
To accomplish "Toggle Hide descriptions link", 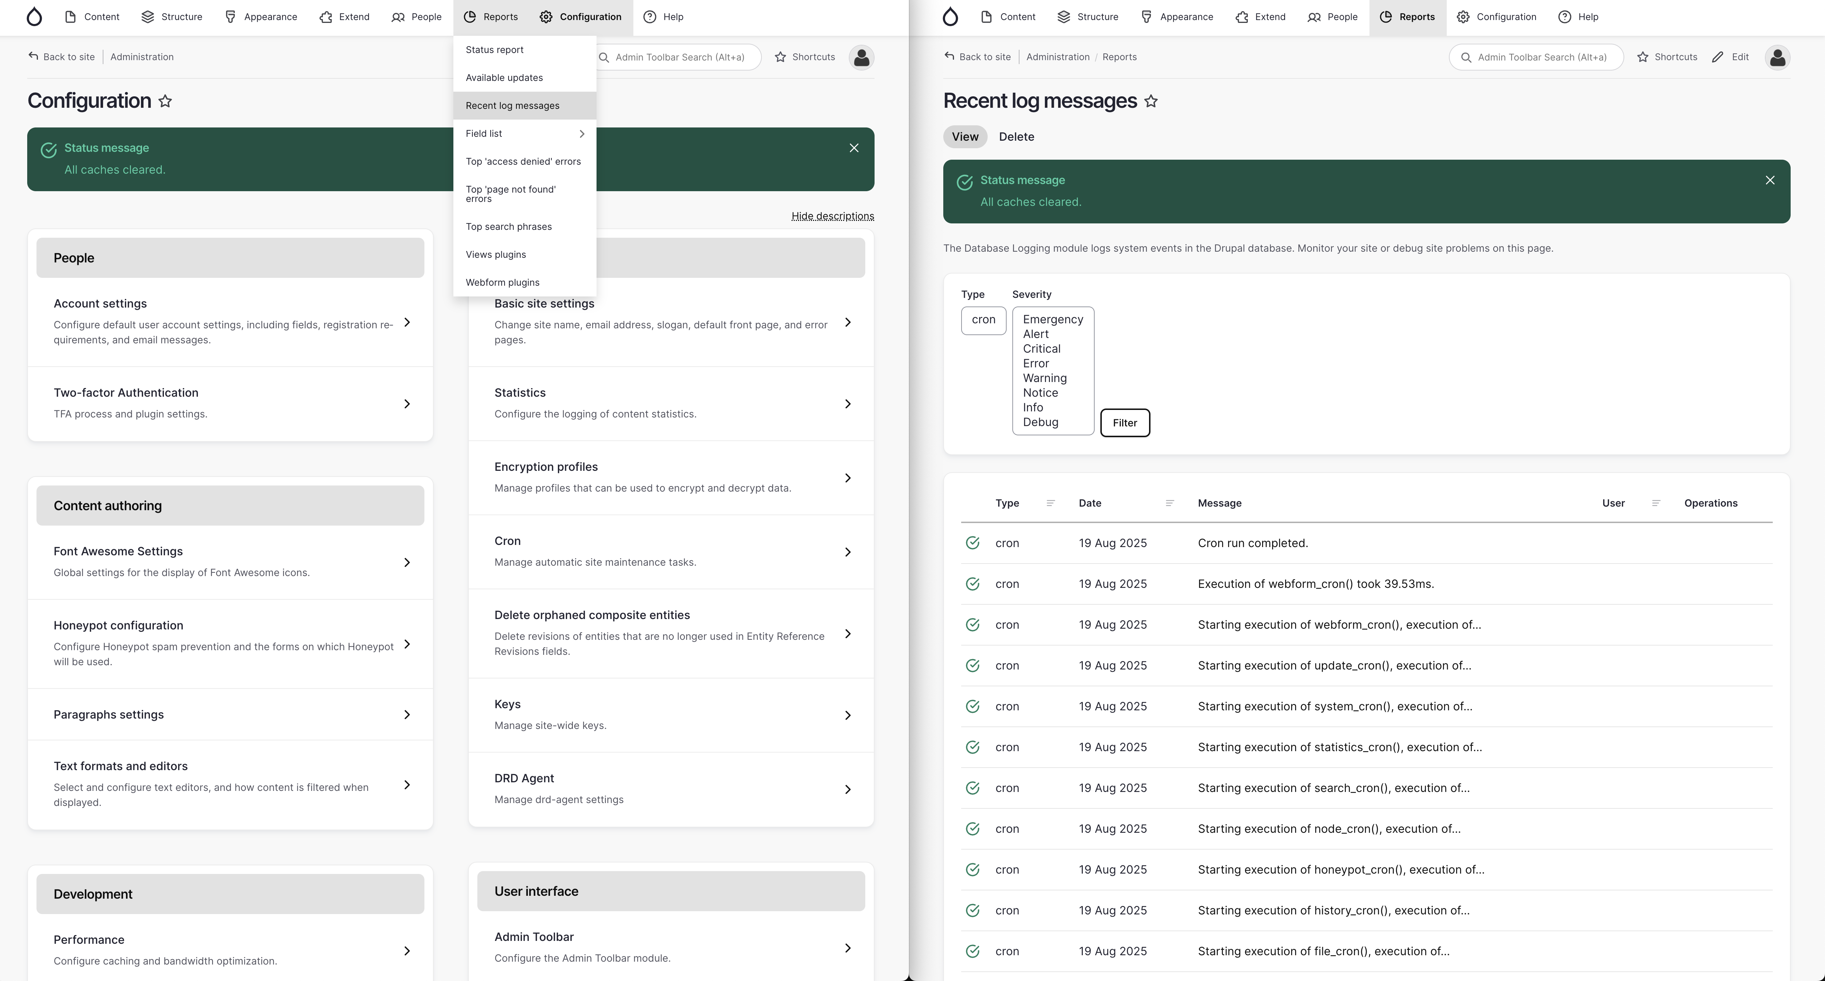I will [x=832, y=216].
